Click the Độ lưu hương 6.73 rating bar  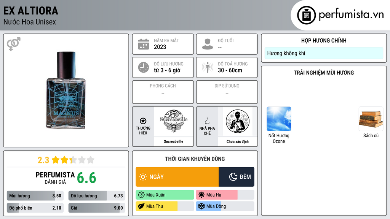point(97,196)
